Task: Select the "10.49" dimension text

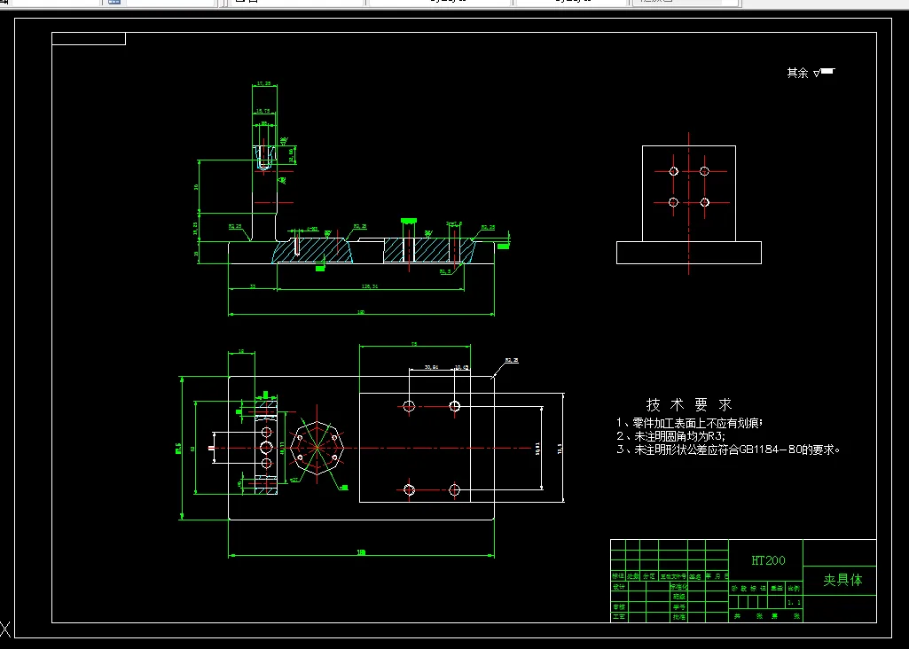Action: tap(461, 367)
